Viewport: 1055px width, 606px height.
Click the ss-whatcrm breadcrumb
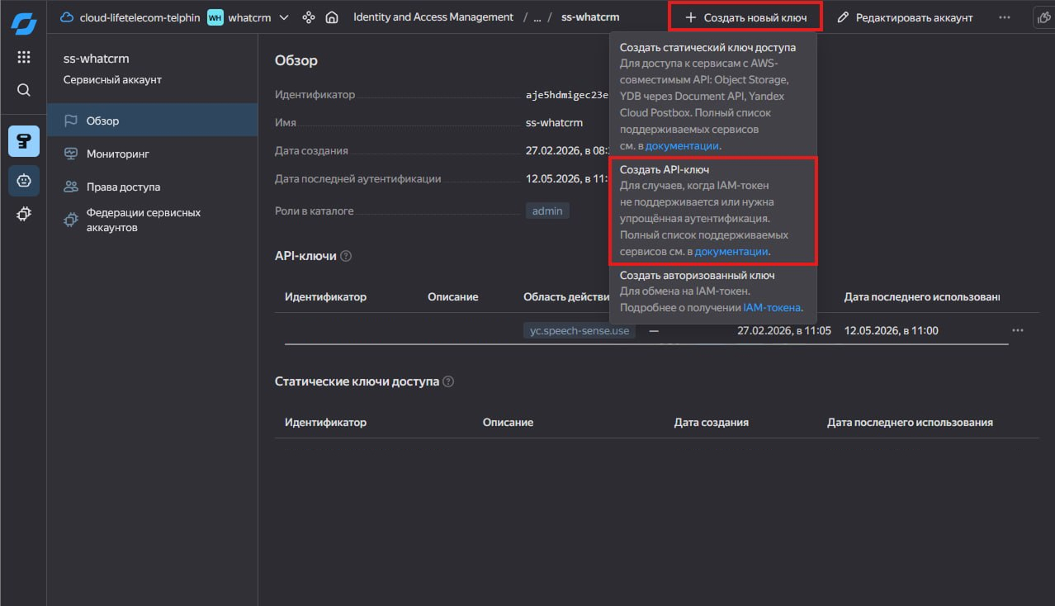tap(589, 17)
